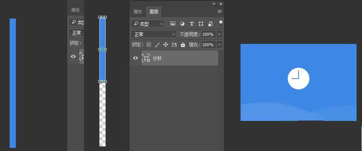Expand the 不透明度 opacity arrow

[x=220, y=34]
